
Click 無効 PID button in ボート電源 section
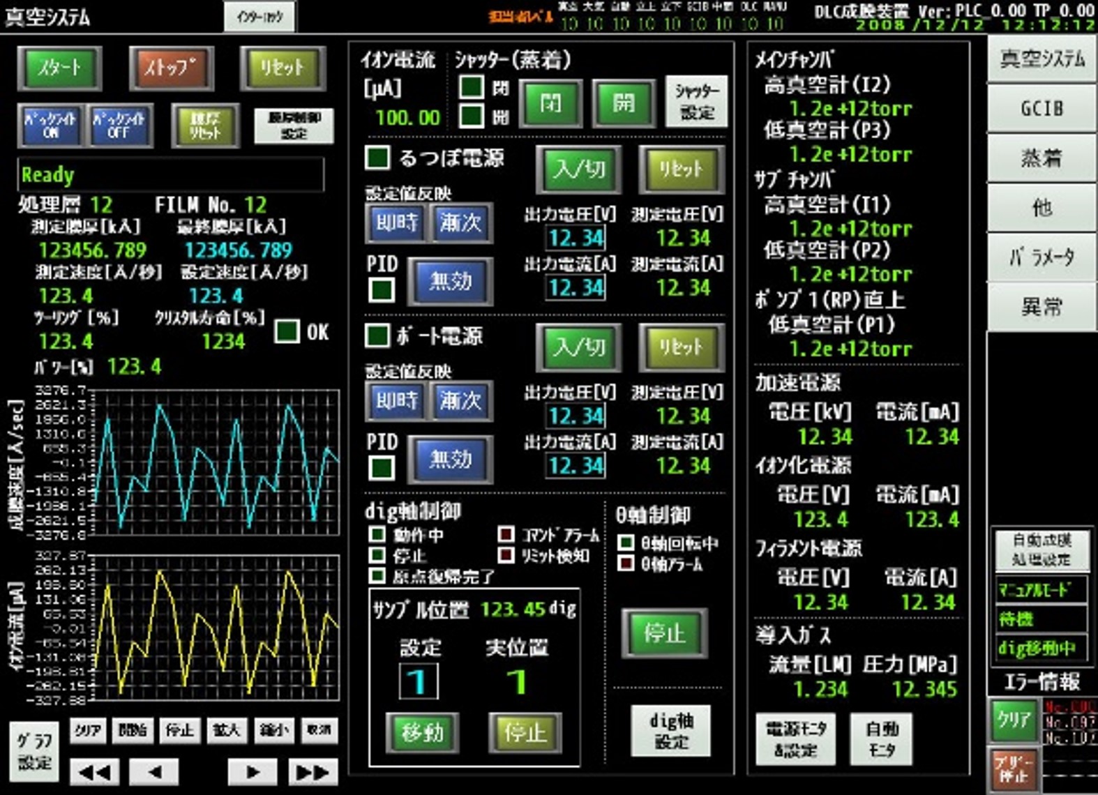pos(451,459)
